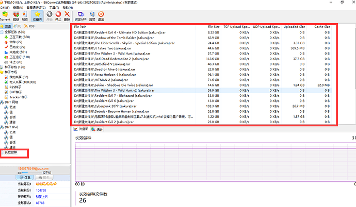Toggle the 收藏夹 favorites toolbar button
This screenshot has height=207, width=356.
pos(38,16)
